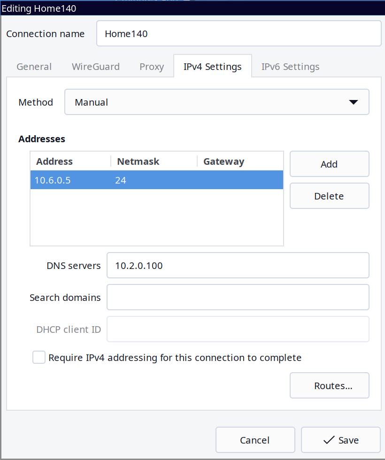This screenshot has width=385, height=460.
Task: Click the Connection name text field
Action: (x=239, y=34)
